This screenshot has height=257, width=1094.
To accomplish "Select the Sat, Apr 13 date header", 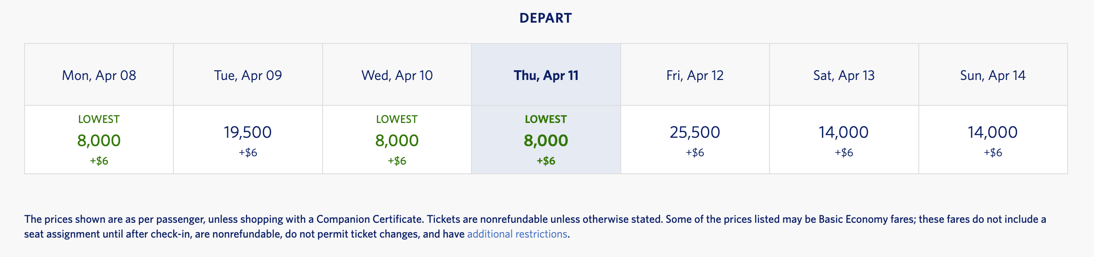I will pyautogui.click(x=844, y=75).
